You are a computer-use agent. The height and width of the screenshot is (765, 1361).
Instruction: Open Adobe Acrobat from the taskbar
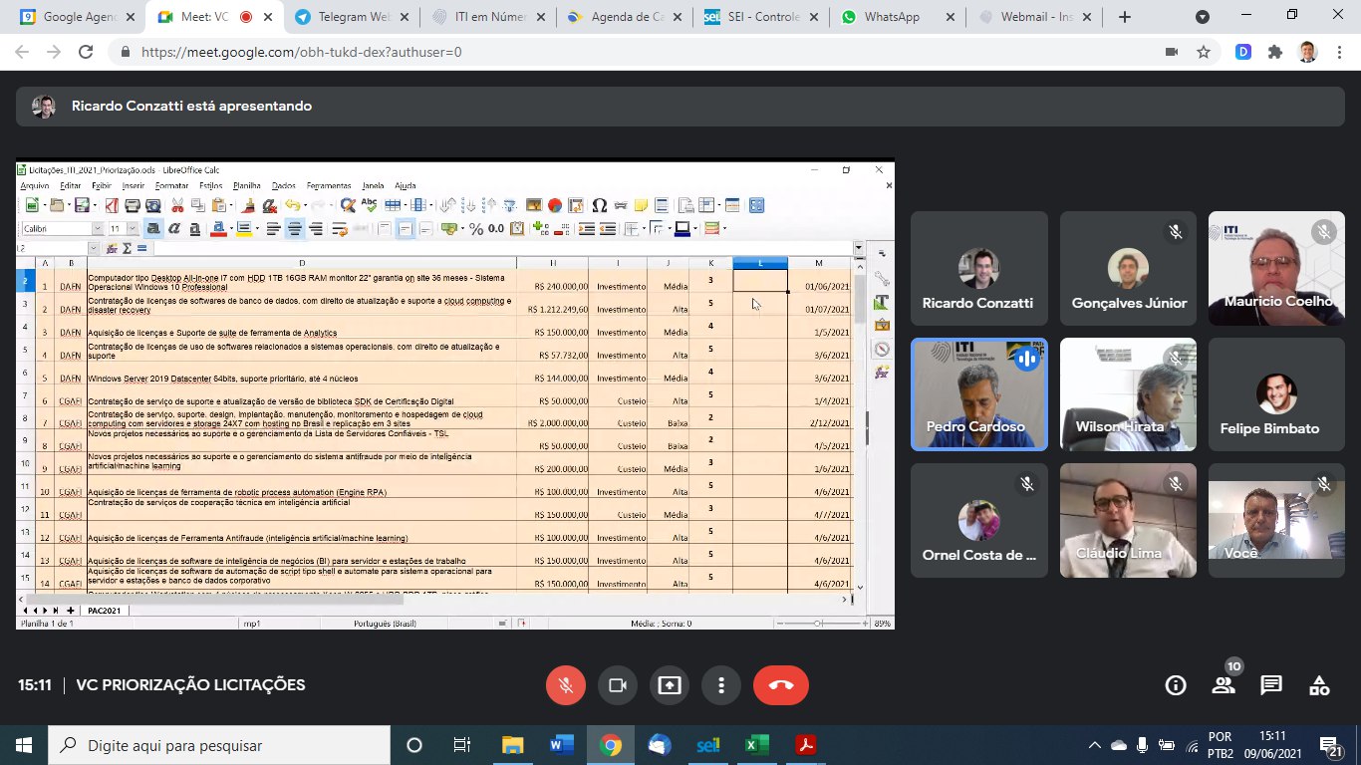point(804,745)
